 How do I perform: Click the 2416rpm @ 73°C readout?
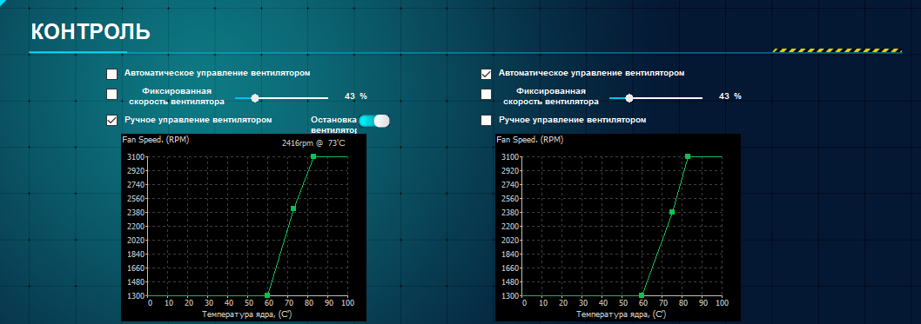click(313, 142)
